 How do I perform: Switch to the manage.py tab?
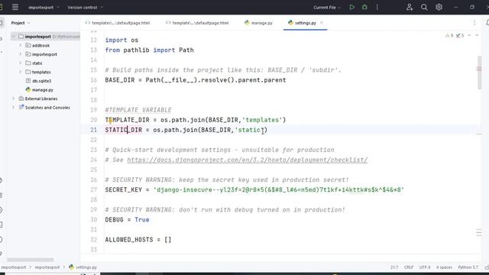(x=258, y=23)
